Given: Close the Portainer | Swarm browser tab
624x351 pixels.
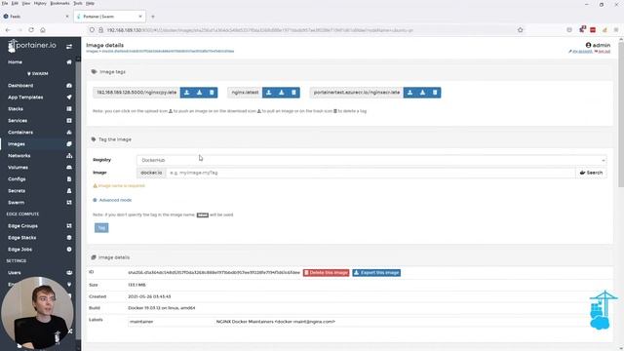Looking at the screenshot, I should click(140, 17).
